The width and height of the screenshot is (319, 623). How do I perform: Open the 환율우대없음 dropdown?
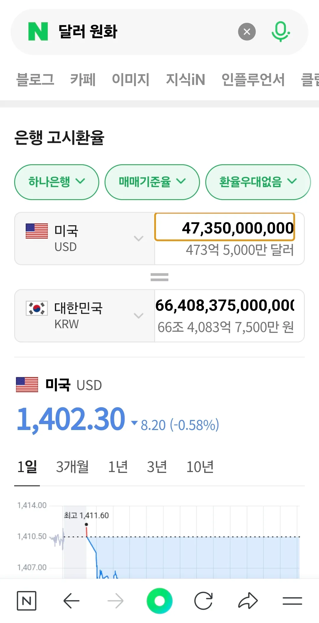(258, 182)
